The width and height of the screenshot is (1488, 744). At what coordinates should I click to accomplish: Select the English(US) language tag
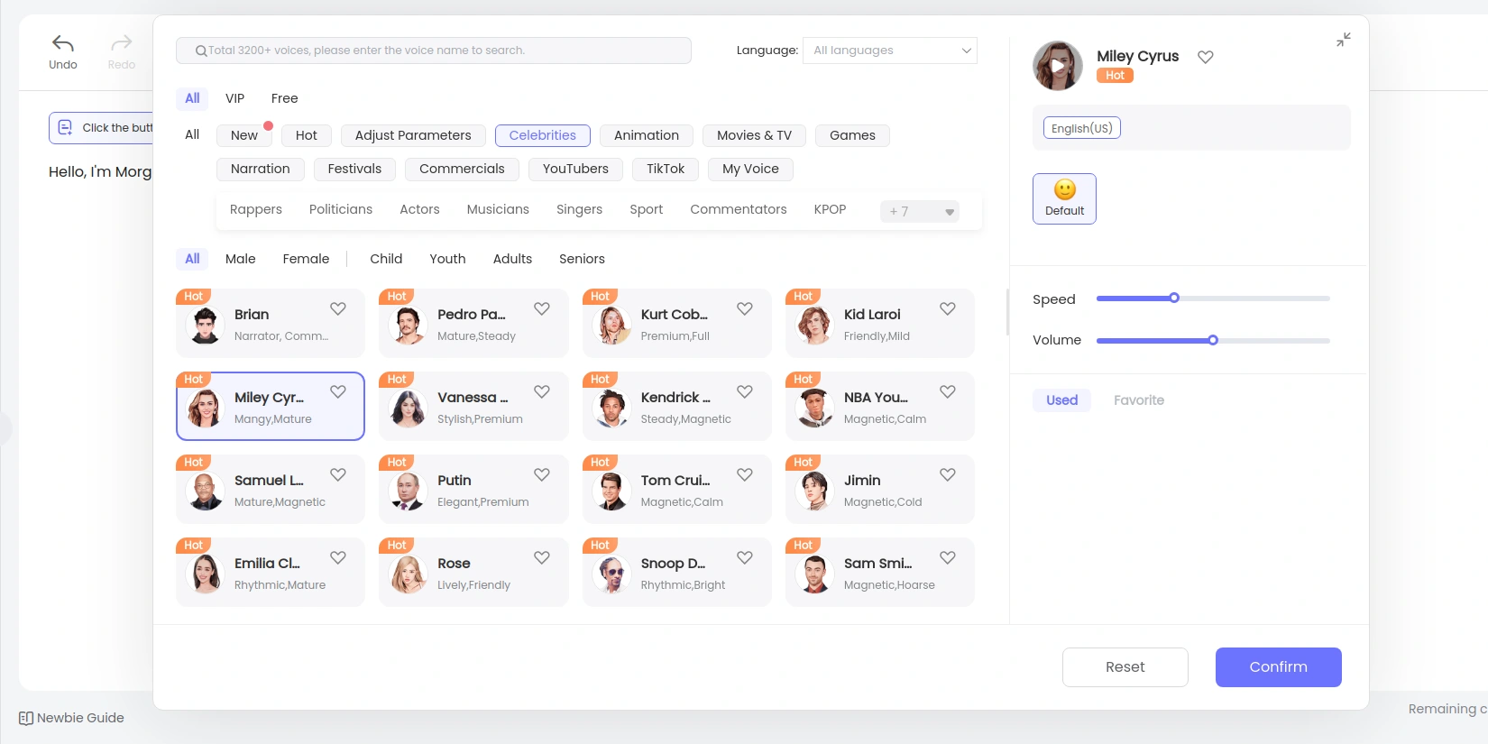point(1081,128)
